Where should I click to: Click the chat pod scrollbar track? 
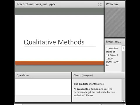coord(123,90)
